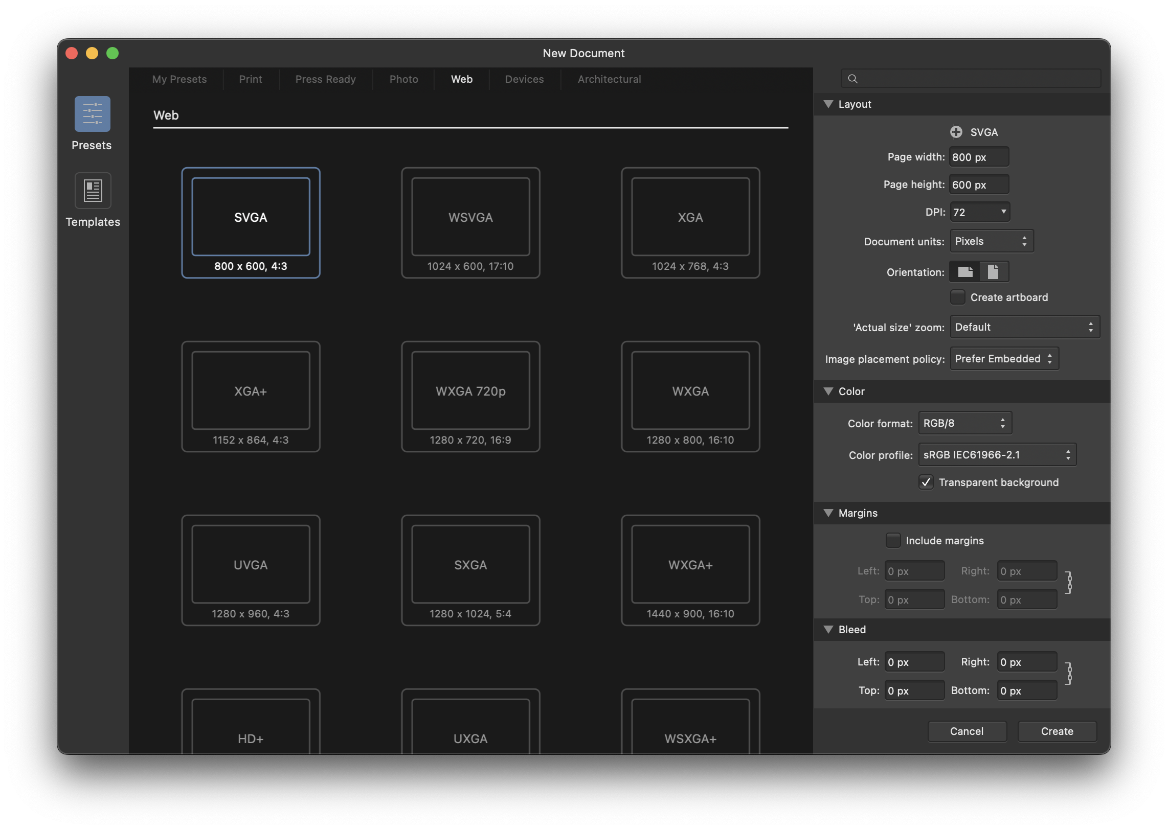Select the WXGA+ 1440 x 900 preset
This screenshot has width=1168, height=830.
click(690, 570)
